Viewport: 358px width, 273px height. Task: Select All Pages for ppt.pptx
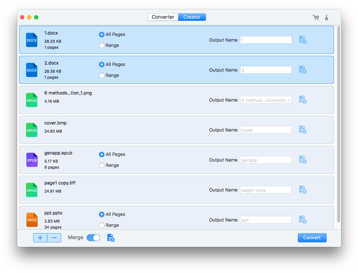pyautogui.click(x=102, y=214)
